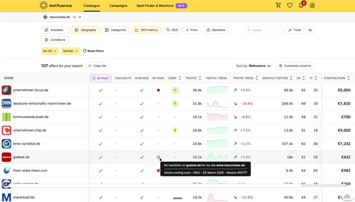Open Categories filter

point(115,30)
